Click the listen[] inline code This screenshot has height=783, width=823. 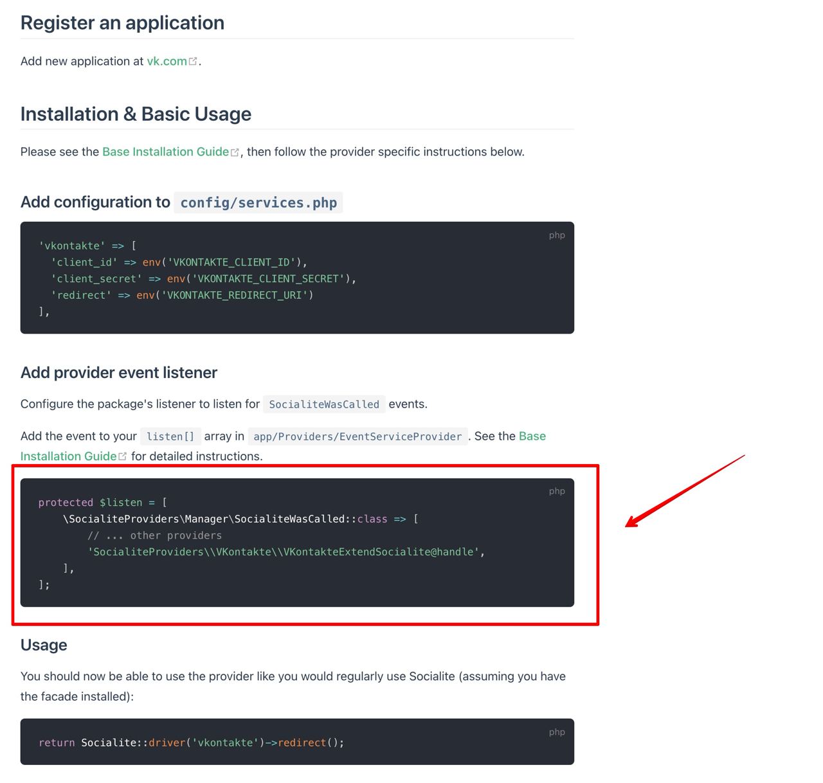tap(170, 437)
